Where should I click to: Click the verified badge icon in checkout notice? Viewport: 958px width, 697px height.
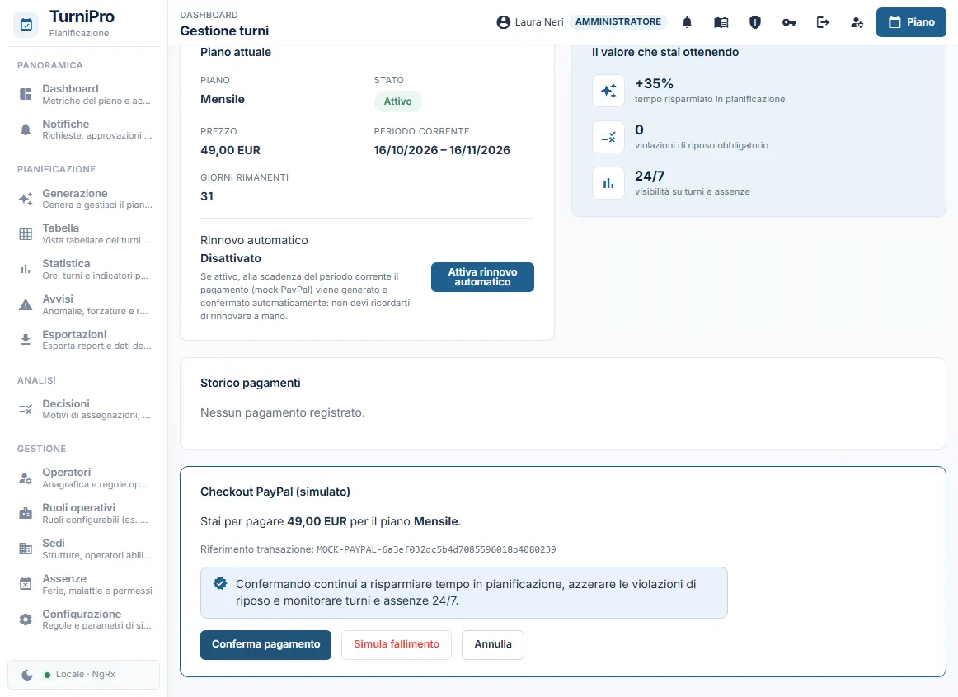coord(220,584)
